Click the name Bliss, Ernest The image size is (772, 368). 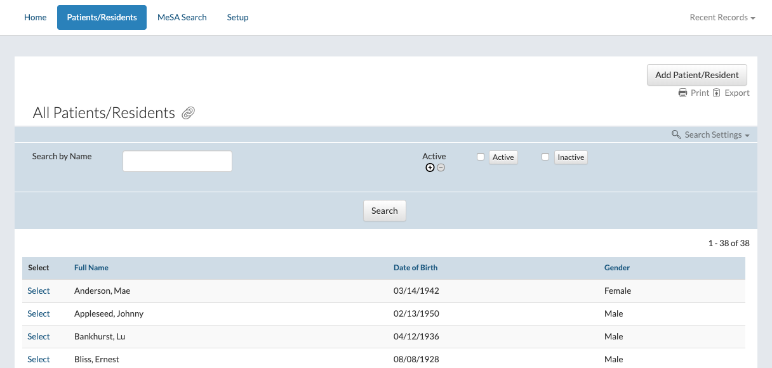(x=96, y=359)
